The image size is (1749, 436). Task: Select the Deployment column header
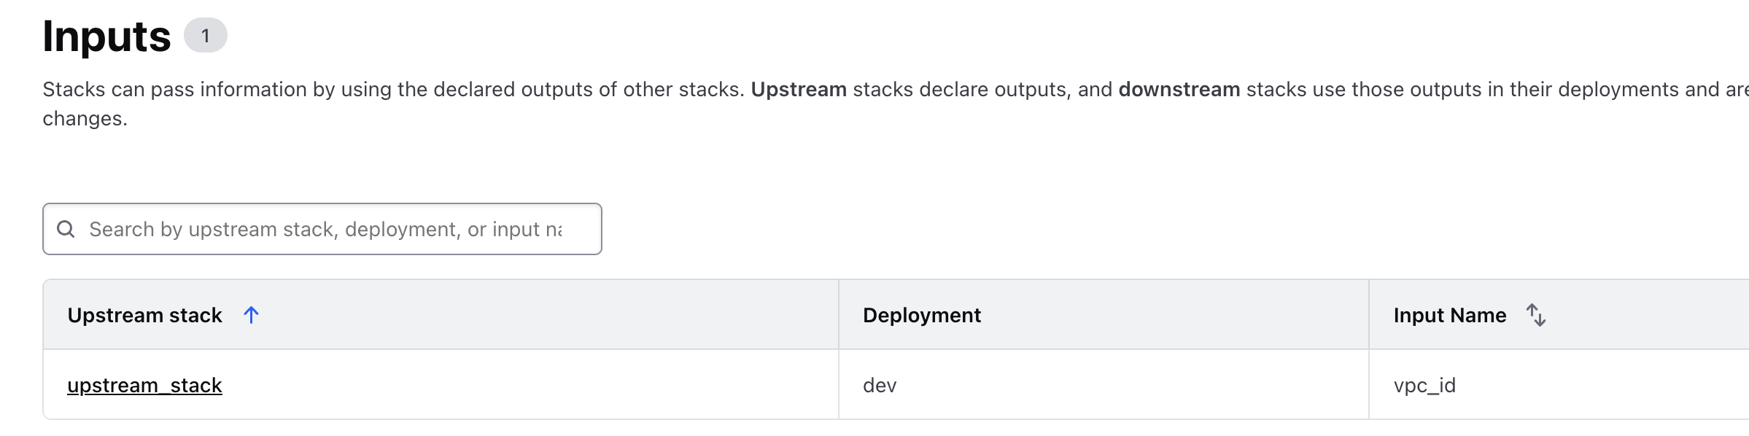tap(922, 315)
